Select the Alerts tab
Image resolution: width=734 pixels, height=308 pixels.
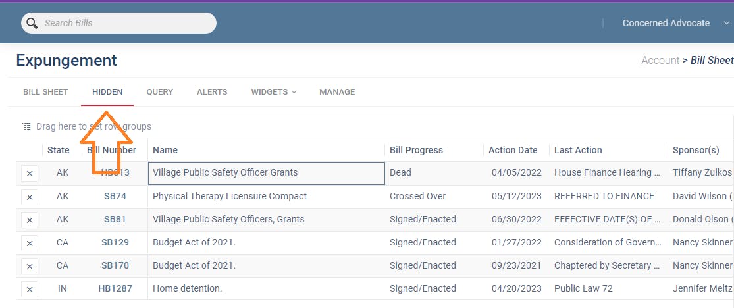pyautogui.click(x=212, y=92)
